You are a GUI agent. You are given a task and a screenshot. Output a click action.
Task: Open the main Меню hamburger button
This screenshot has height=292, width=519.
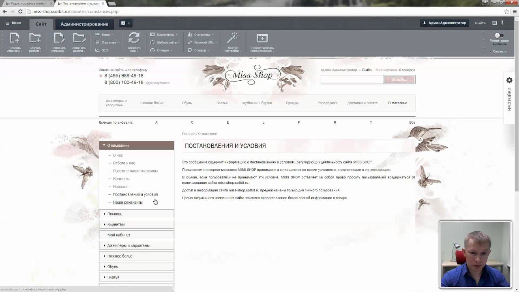[13, 23]
